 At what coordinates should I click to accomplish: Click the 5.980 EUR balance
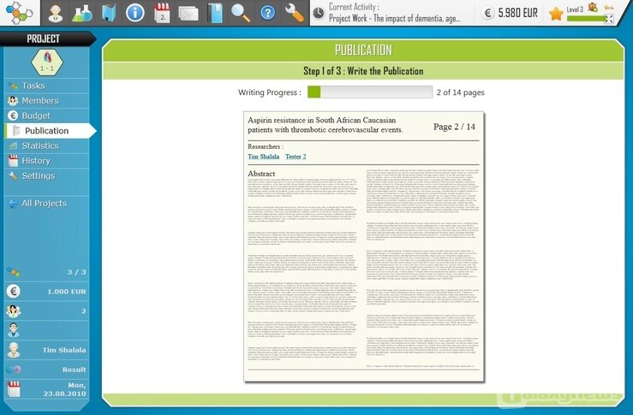pos(518,13)
